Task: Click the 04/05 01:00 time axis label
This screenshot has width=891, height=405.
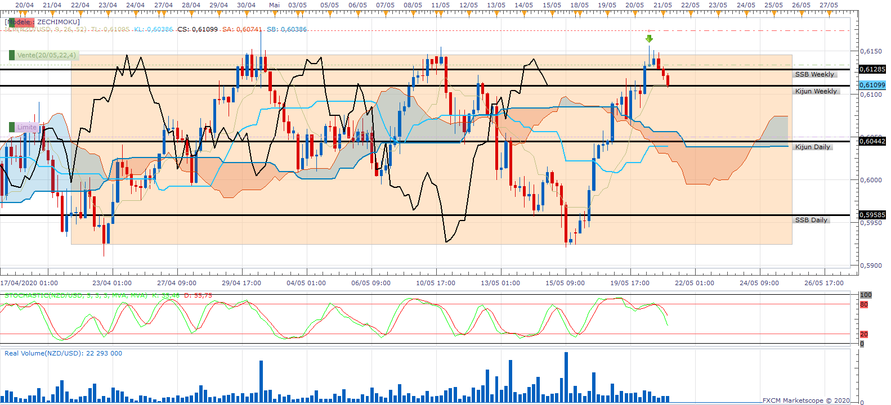Action: point(306,283)
